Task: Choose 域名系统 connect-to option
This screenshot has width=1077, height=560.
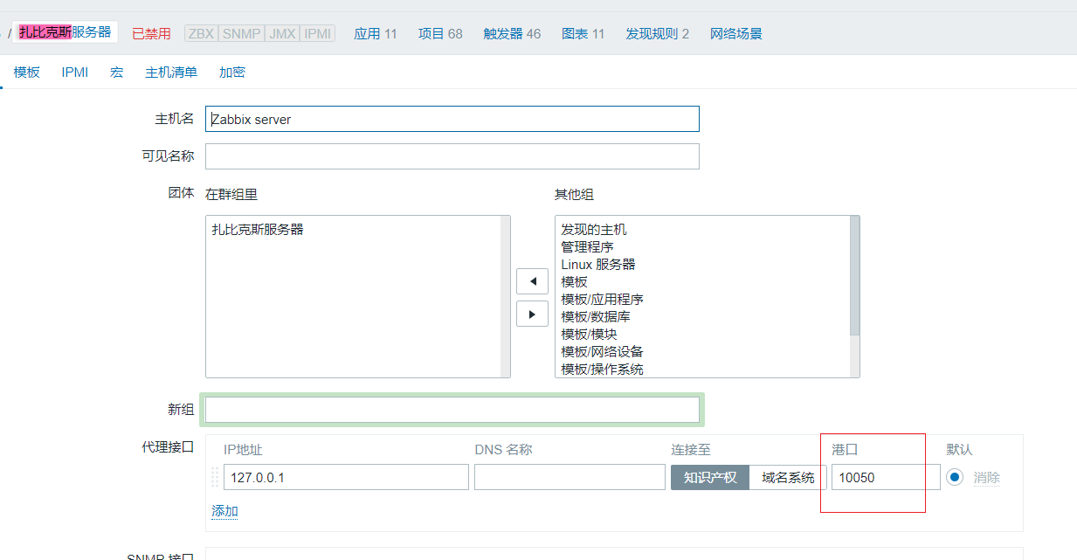Action: click(x=788, y=477)
